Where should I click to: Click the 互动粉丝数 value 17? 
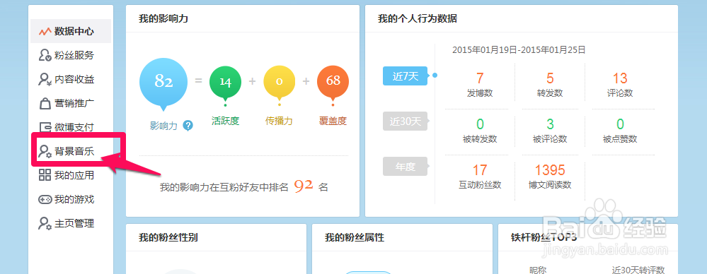tap(480, 170)
